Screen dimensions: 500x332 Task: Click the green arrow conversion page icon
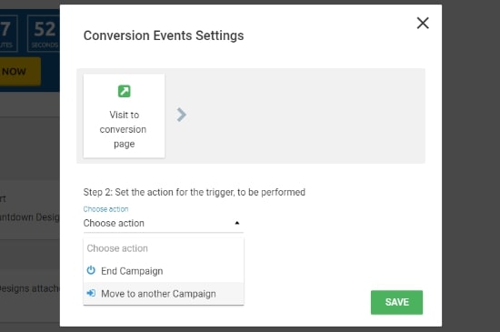124,91
